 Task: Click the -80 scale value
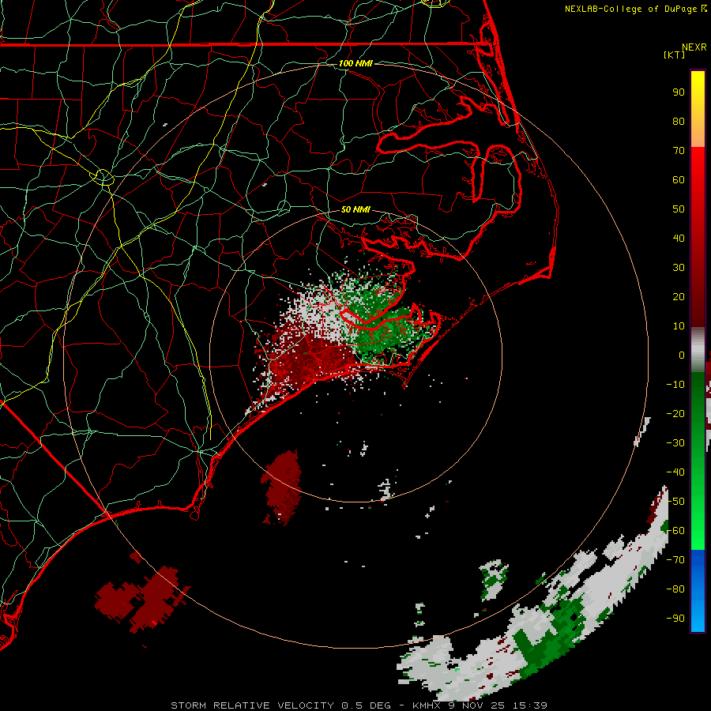tap(675, 589)
